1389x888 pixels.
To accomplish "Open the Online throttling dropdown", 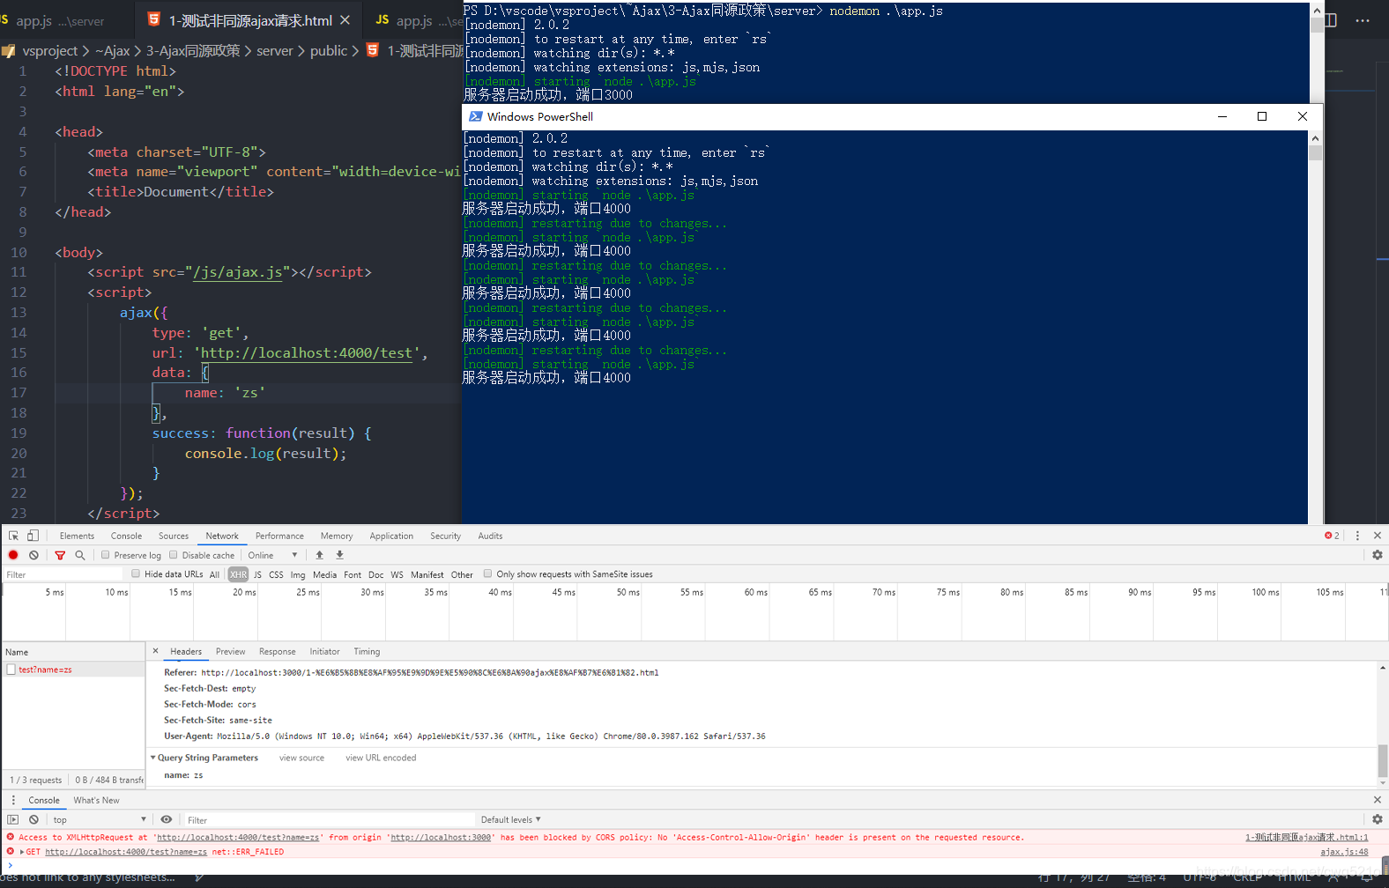I will click(x=272, y=555).
